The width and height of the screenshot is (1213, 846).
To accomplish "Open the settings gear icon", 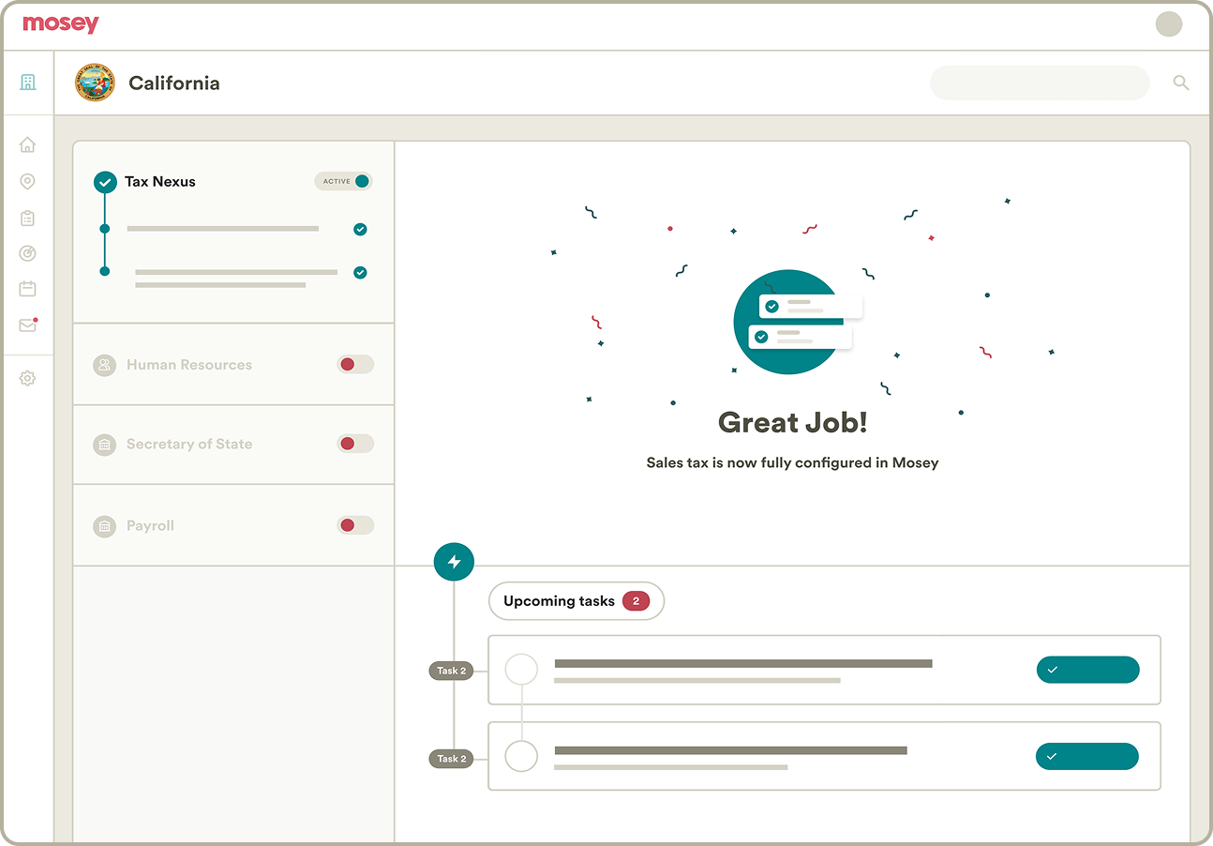I will [27, 379].
